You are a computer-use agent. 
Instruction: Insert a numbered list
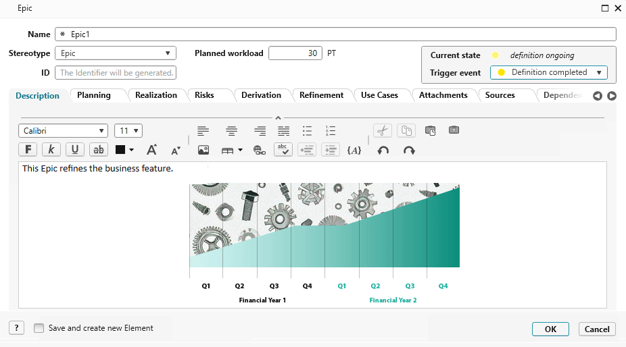tap(331, 131)
